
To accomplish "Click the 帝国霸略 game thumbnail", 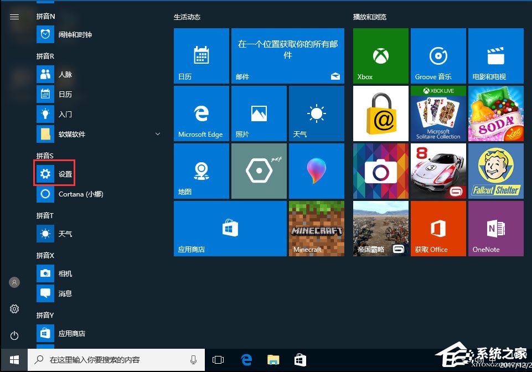I will pyautogui.click(x=380, y=228).
